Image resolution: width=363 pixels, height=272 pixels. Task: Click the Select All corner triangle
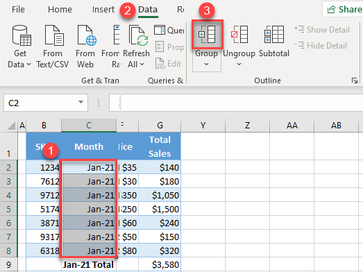click(11, 126)
